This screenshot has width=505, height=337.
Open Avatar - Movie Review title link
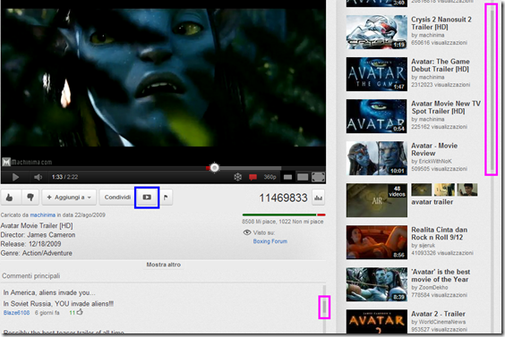pyautogui.click(x=434, y=149)
